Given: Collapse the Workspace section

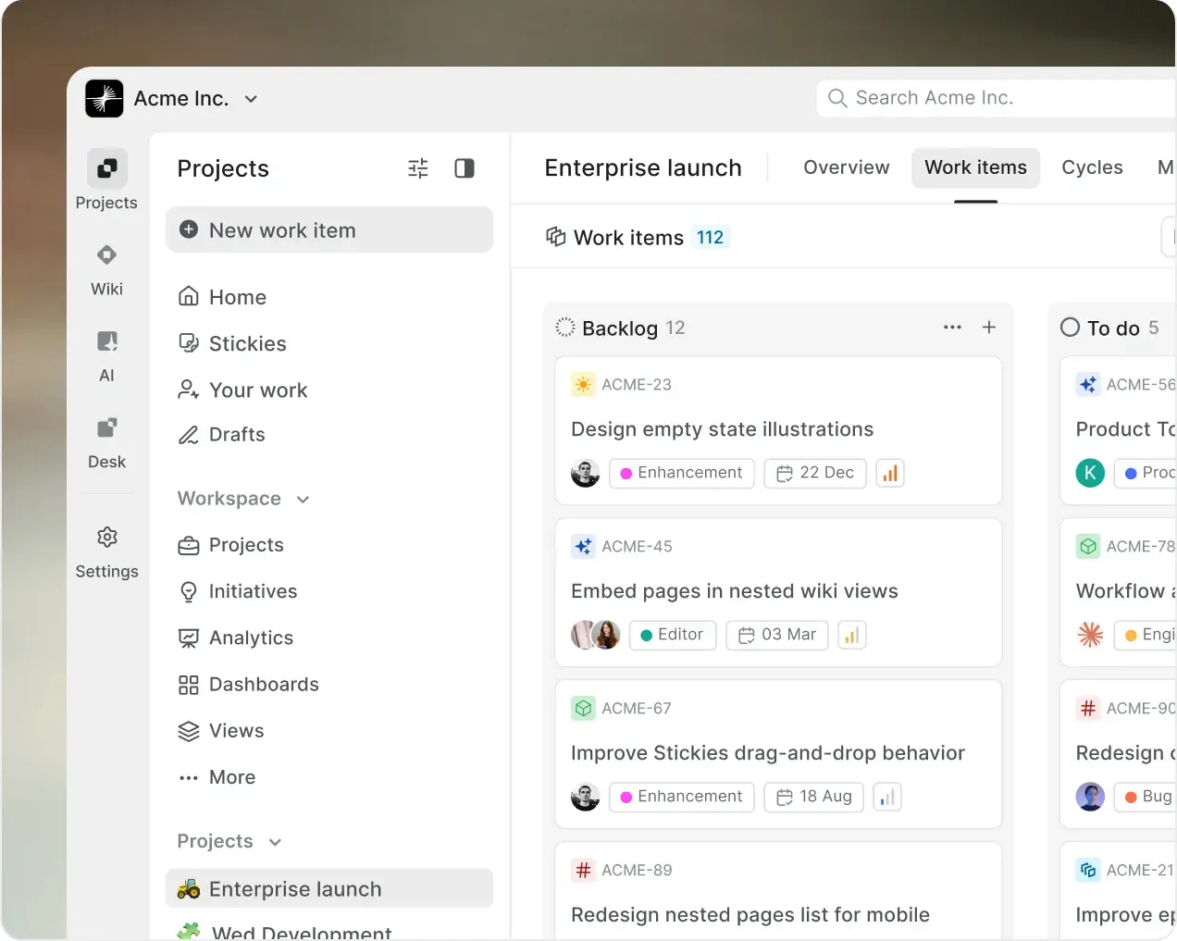Looking at the screenshot, I should coord(243,499).
